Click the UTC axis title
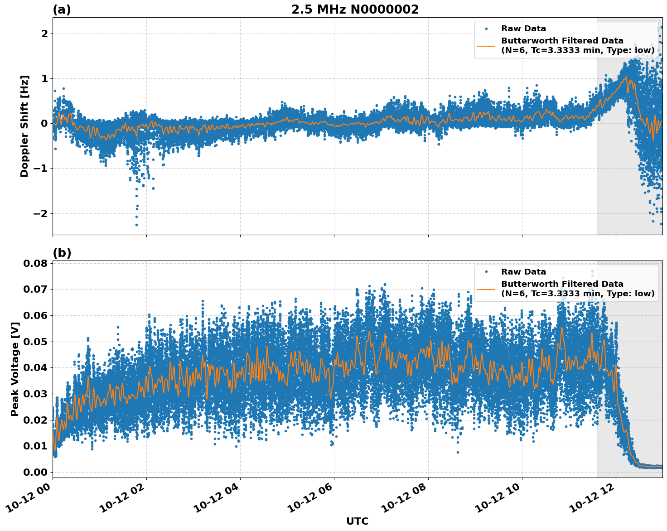 click(x=358, y=521)
